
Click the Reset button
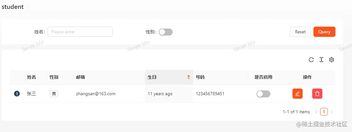[300, 32]
